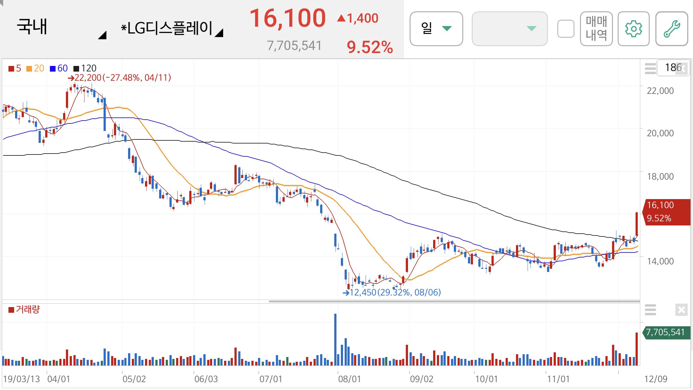
Task: Click the latest tall red candlestick
Action: pos(637,225)
